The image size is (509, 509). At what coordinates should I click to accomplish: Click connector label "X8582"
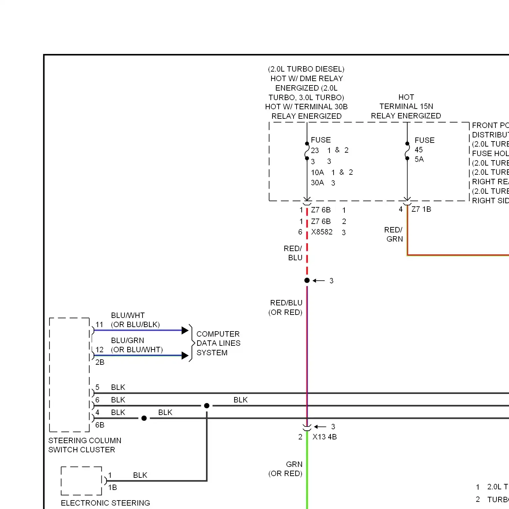(x=322, y=232)
